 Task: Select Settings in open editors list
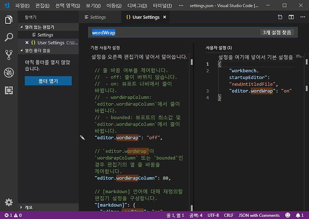(x=48, y=35)
